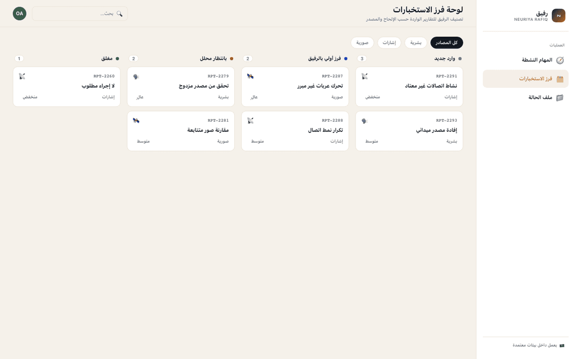Click the satellite dish icon on card RPT-2288

pyautogui.click(x=250, y=121)
